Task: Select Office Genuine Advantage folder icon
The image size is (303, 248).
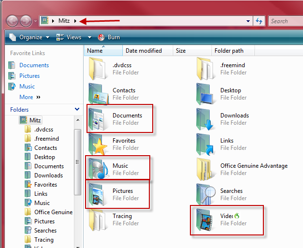Action: coord(205,169)
